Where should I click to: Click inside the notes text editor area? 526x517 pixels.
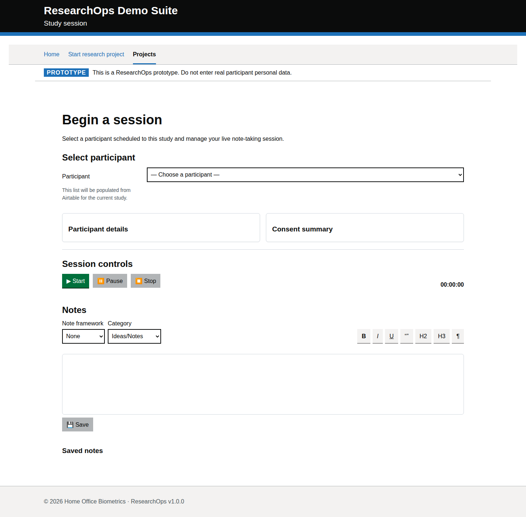coord(263,384)
